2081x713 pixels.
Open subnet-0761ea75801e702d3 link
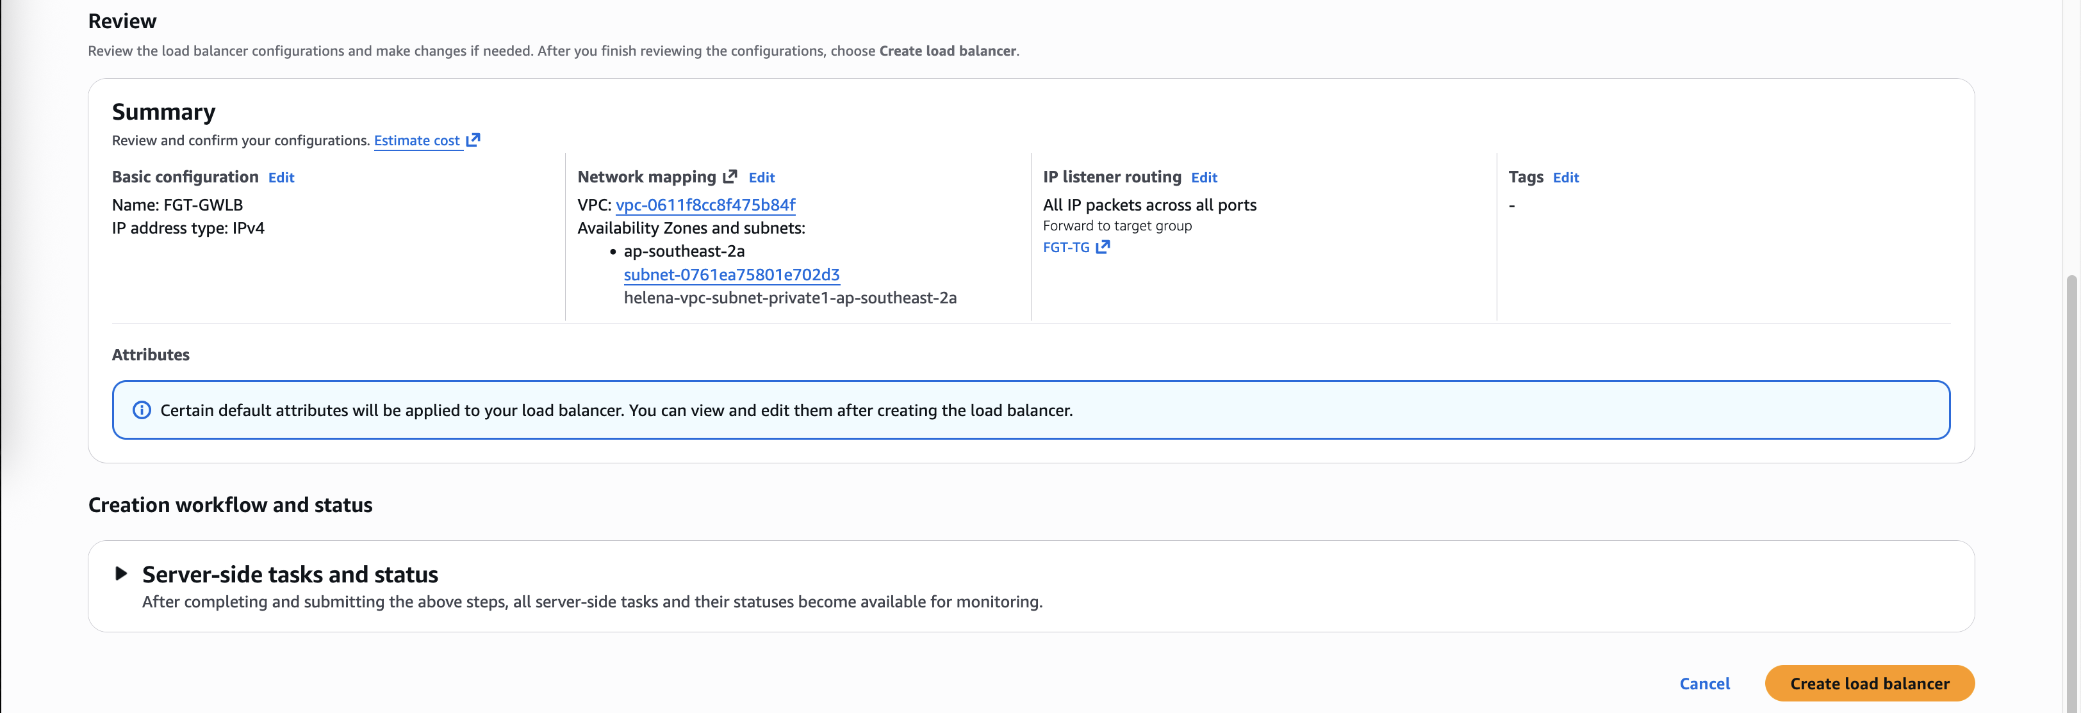click(x=731, y=274)
